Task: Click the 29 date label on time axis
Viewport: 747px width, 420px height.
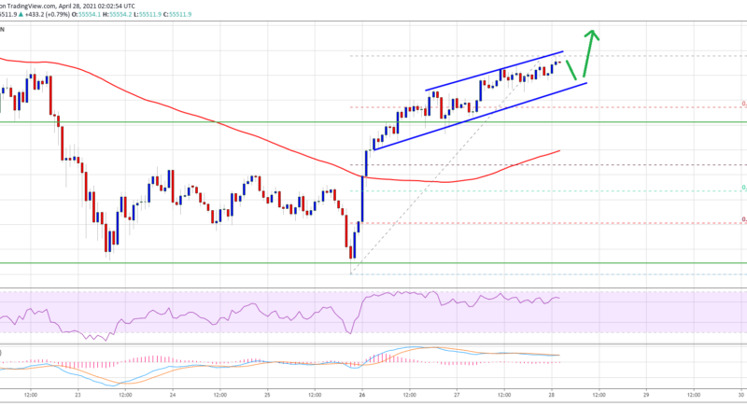Action: click(646, 395)
